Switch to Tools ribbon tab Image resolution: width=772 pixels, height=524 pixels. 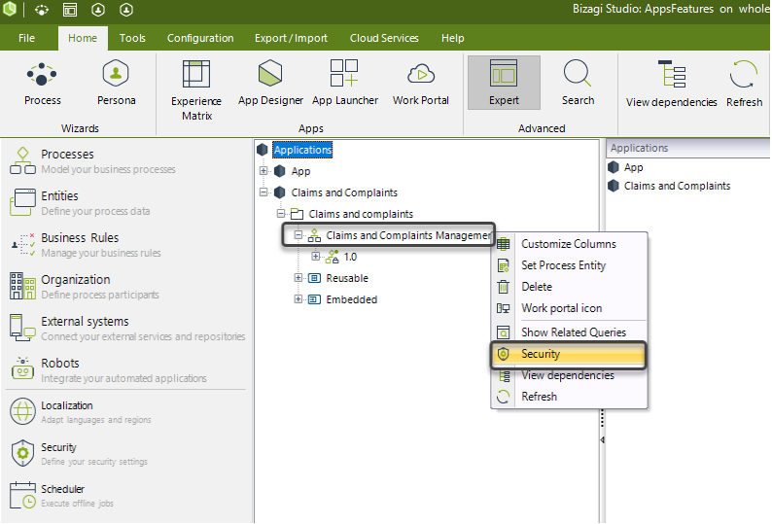click(132, 38)
